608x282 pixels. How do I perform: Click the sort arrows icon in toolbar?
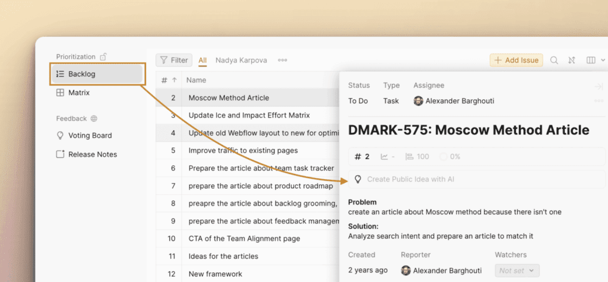click(572, 60)
